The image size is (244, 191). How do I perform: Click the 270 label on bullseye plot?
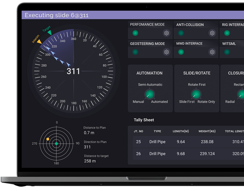point(34,144)
